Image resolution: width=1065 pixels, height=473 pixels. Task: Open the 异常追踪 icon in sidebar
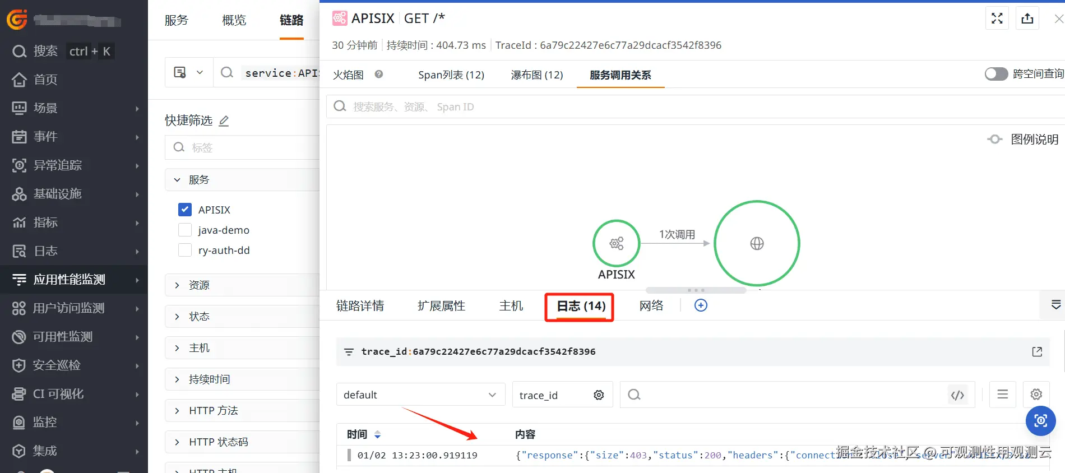(19, 165)
